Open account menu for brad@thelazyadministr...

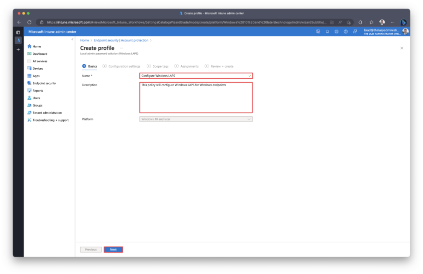[386, 31]
